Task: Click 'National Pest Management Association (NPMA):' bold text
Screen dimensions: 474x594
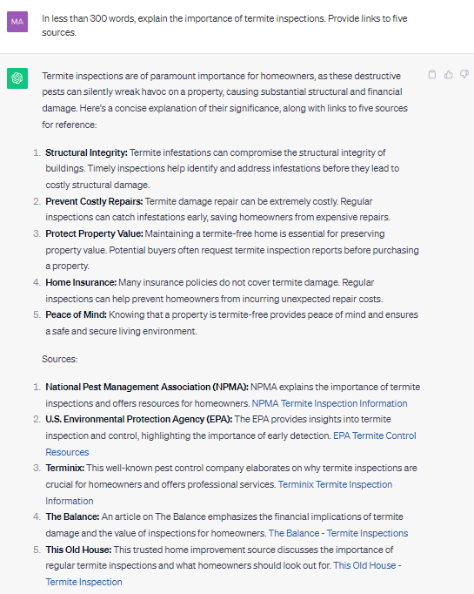Action: tap(147, 387)
